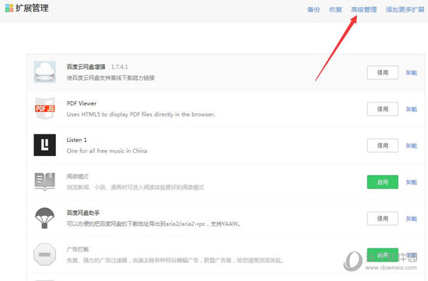Click the 阅读模式 book icon
The image size is (428, 281).
pos(45,182)
